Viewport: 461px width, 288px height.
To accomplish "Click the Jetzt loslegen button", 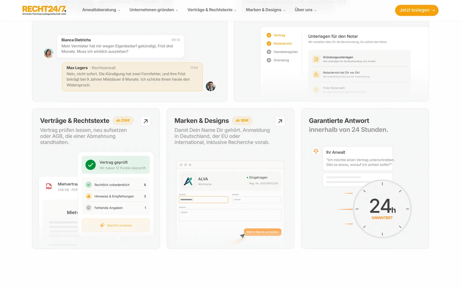I will 417,10.
